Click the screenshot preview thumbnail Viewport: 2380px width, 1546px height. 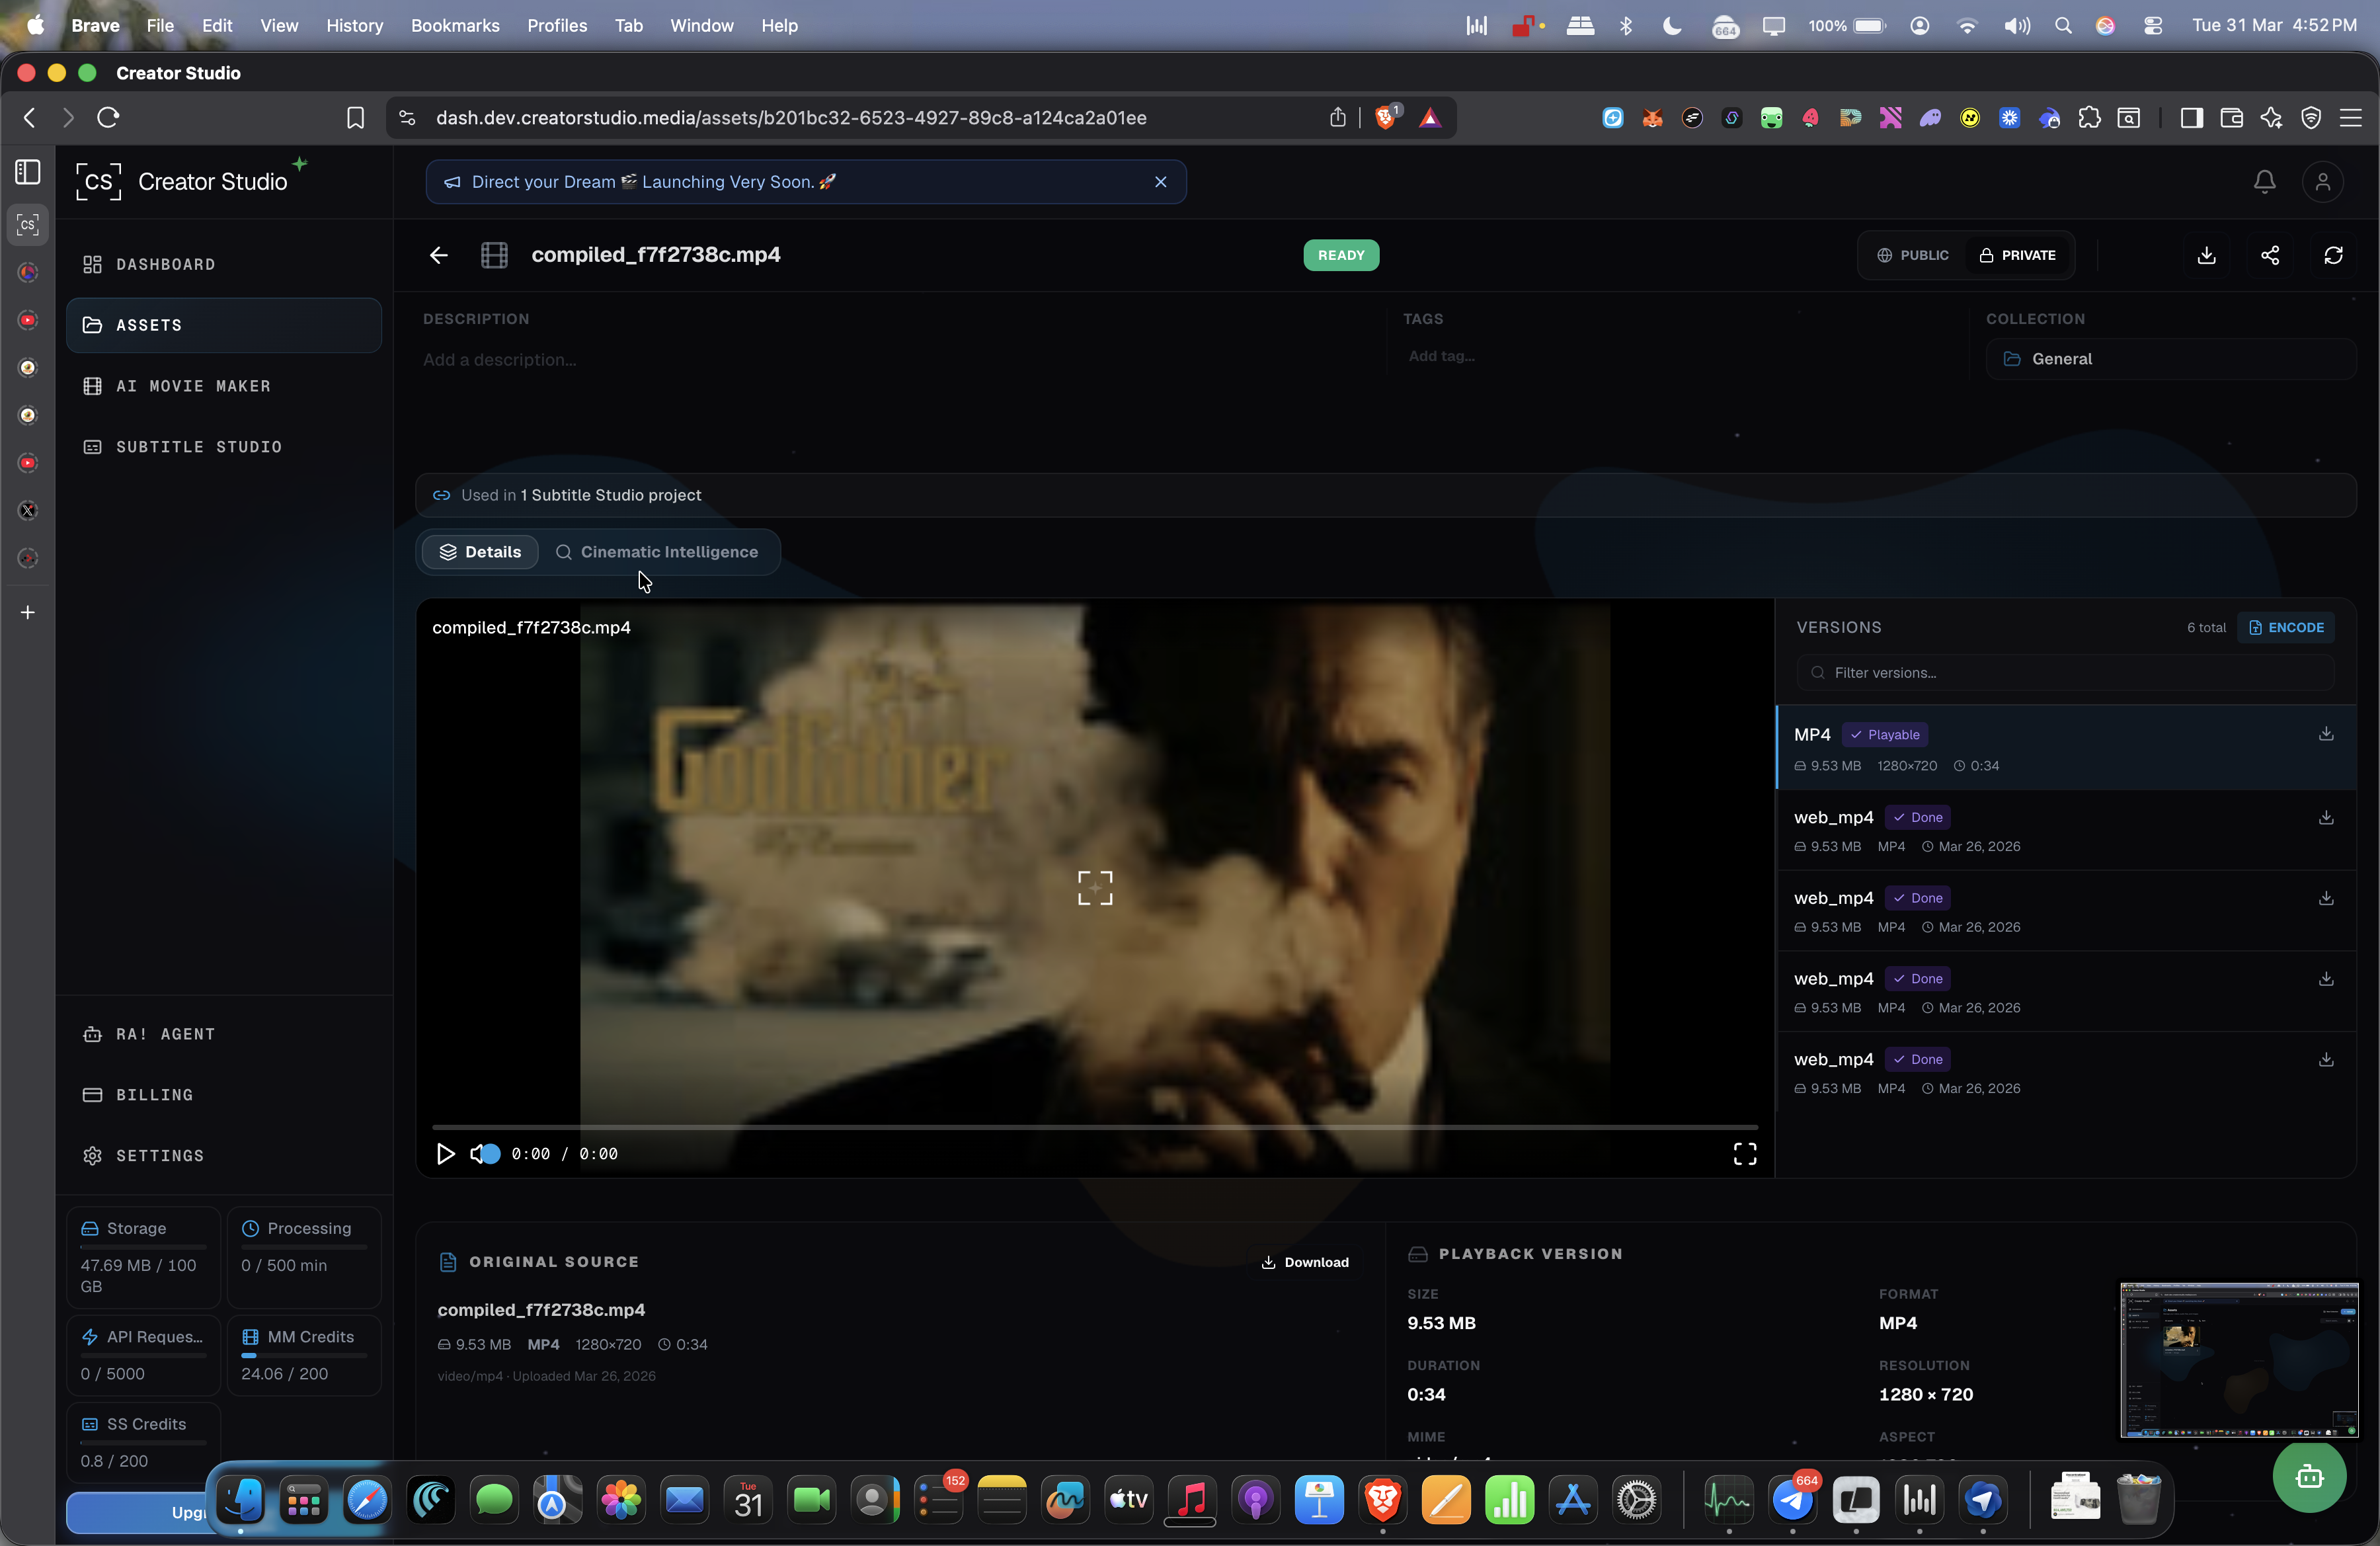[2239, 1360]
